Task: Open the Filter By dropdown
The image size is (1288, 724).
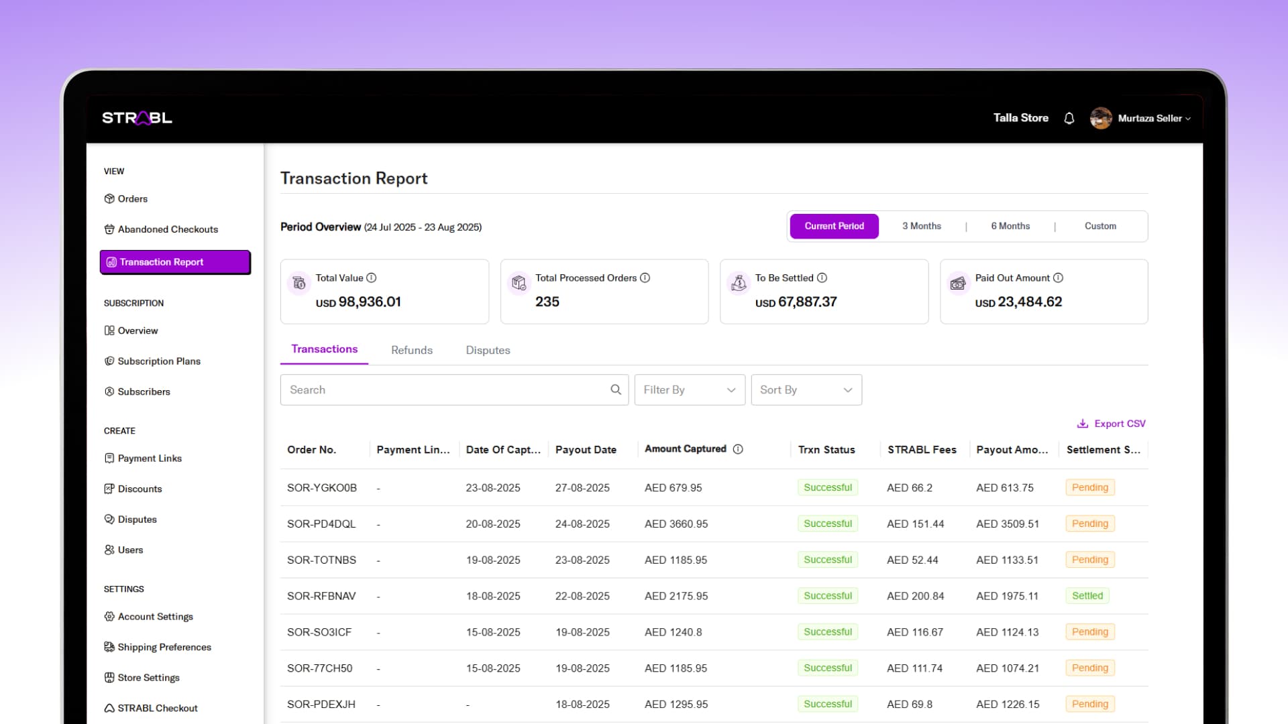Action: [x=689, y=389]
